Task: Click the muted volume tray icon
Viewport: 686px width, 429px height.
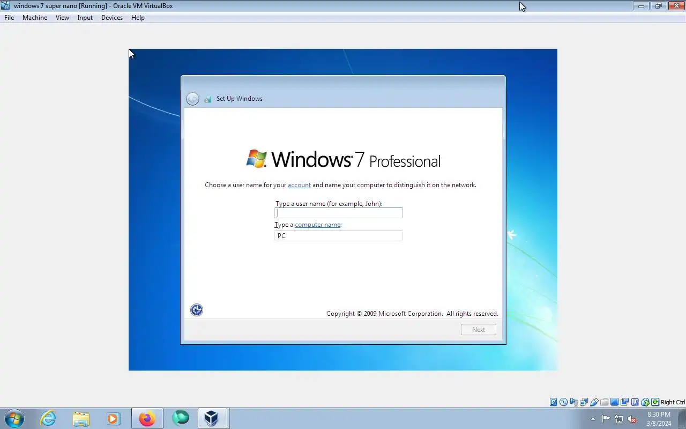Action: pos(632,419)
